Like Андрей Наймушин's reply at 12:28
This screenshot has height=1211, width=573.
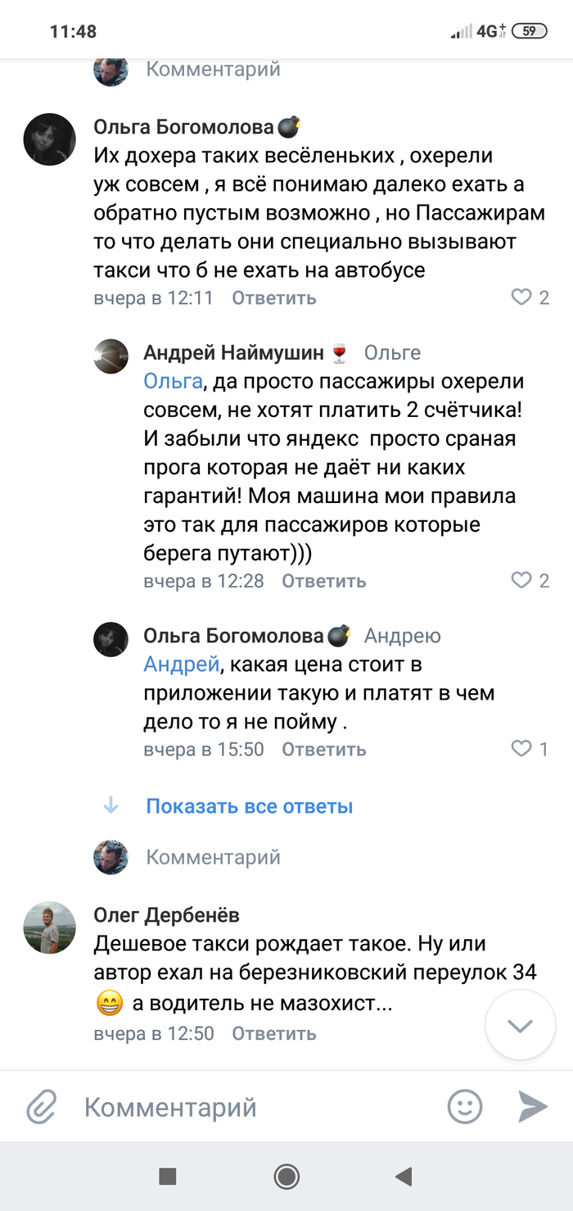521,581
